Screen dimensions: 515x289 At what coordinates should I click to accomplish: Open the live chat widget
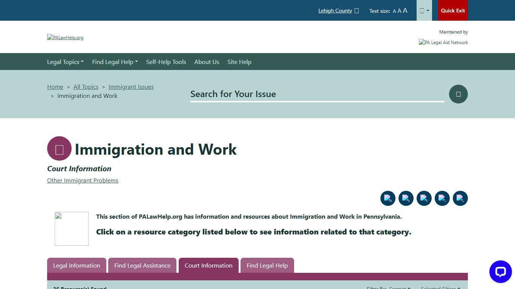[x=500, y=272]
